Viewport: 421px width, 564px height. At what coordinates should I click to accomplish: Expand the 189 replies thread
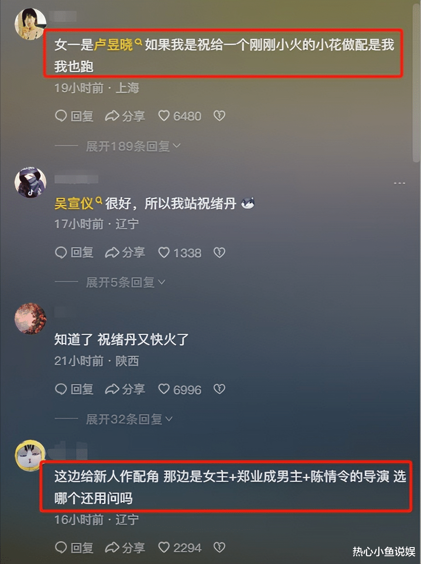(133, 146)
